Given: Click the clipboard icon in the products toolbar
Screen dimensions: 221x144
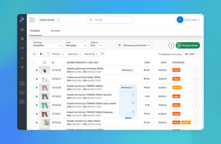Looking at the screenshot, I should tap(48, 54).
